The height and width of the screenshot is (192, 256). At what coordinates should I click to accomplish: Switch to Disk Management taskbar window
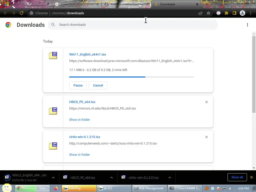point(149,188)
